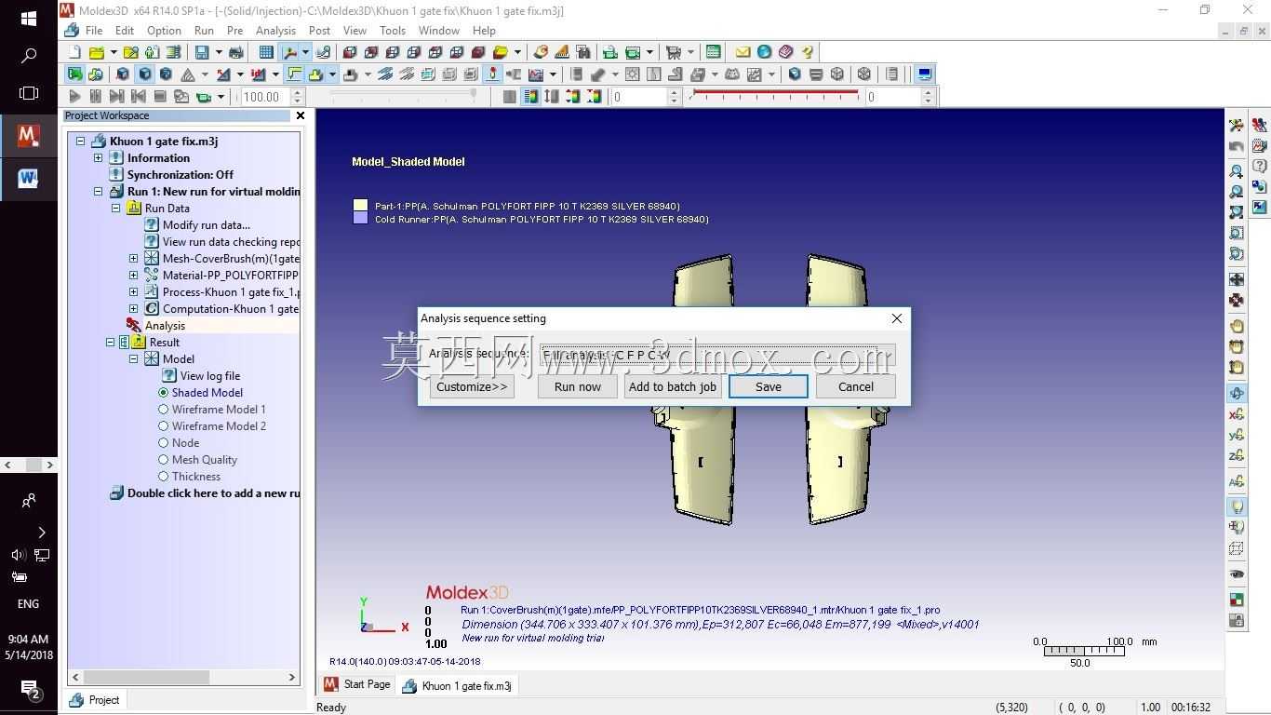The image size is (1271, 715).
Task: Open Windows Start menu
Action: (x=28, y=19)
